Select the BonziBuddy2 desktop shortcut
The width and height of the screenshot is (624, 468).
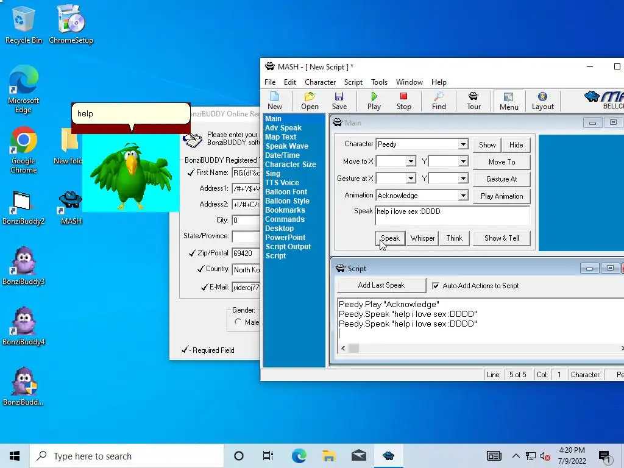24,208
